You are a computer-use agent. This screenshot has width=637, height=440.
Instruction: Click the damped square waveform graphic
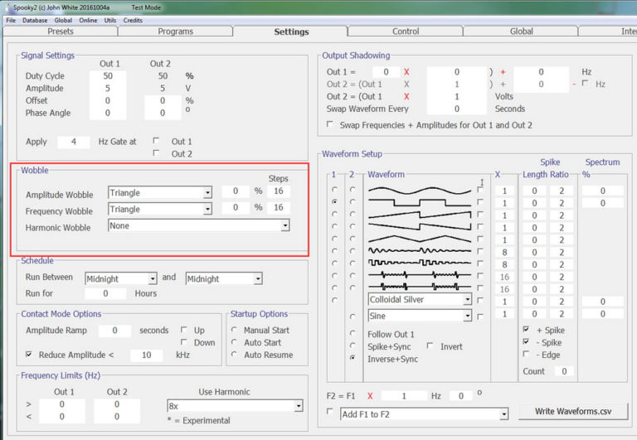pyautogui.click(x=421, y=264)
